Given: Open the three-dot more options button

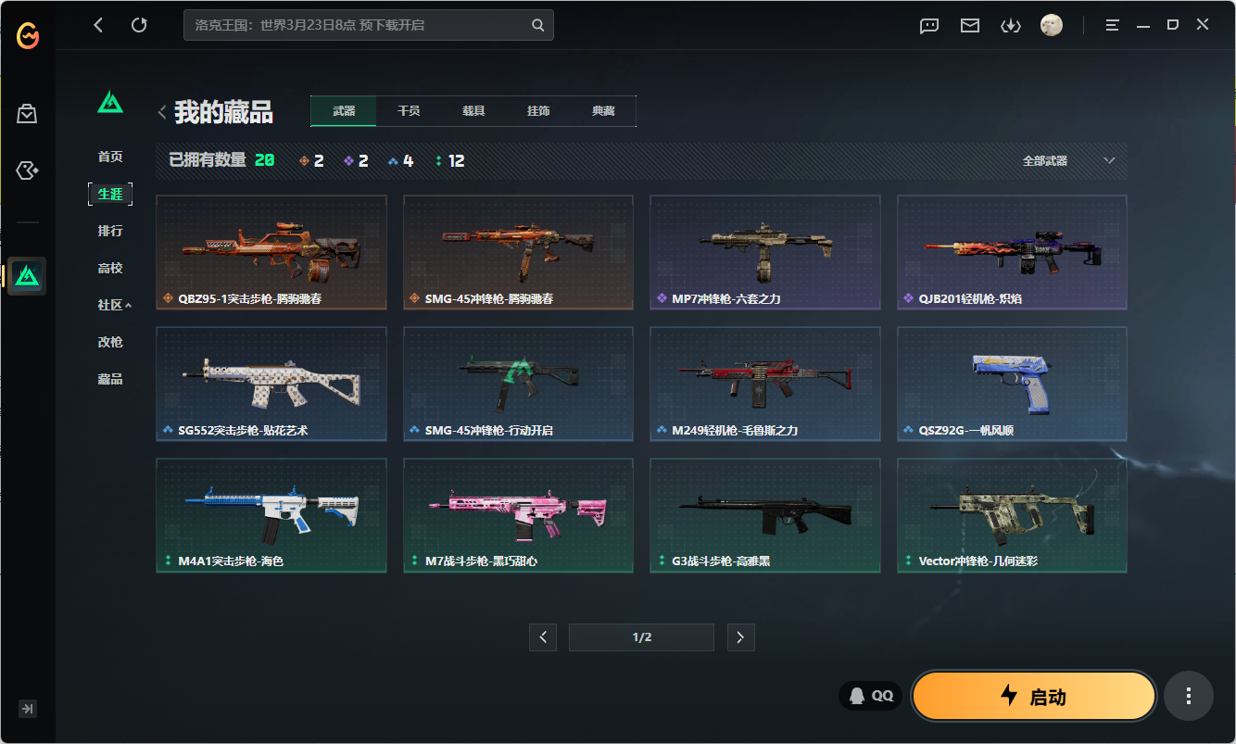Looking at the screenshot, I should point(1188,696).
